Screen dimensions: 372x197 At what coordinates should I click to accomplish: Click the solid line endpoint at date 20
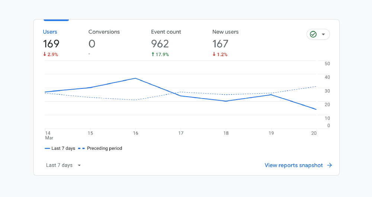tap(316, 109)
